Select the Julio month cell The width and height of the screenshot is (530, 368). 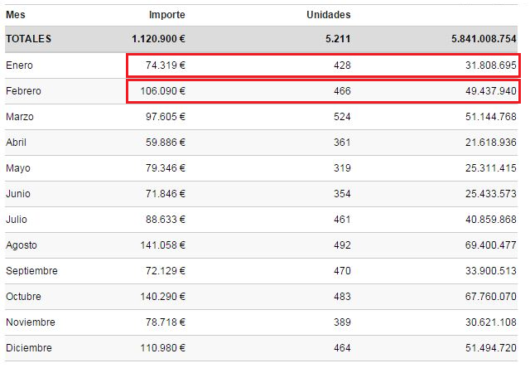(17, 220)
